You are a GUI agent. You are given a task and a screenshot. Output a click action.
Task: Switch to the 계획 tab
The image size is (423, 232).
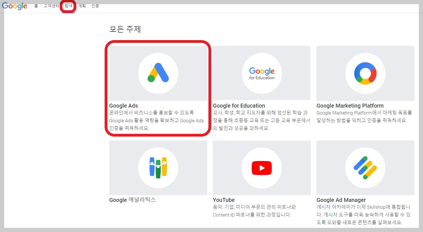pos(82,6)
